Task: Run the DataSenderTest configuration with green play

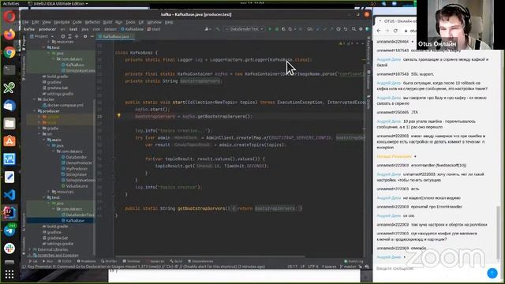Action: (x=270, y=29)
